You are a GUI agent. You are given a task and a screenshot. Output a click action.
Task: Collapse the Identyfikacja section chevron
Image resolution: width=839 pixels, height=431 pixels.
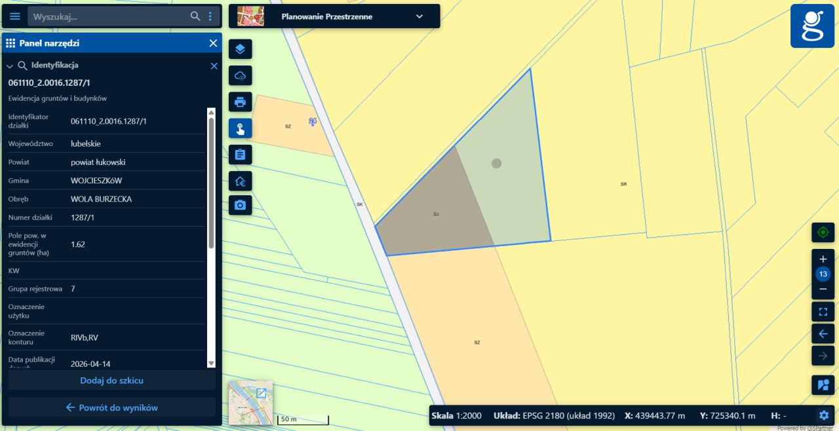10,66
